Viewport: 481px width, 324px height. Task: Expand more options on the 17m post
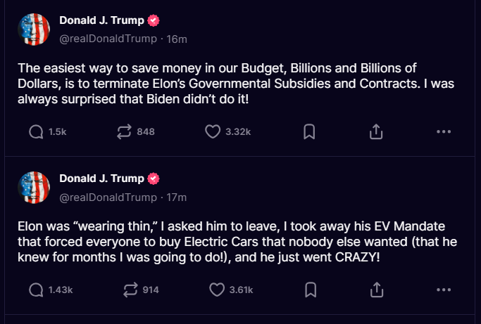click(x=443, y=290)
